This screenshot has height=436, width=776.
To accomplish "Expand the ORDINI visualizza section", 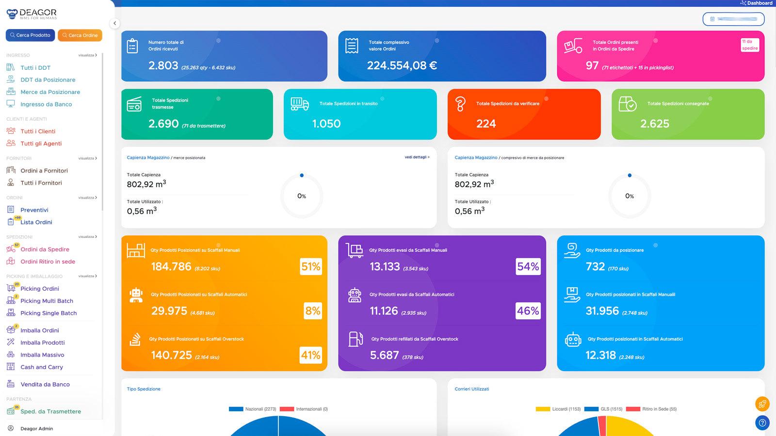I will pos(88,197).
